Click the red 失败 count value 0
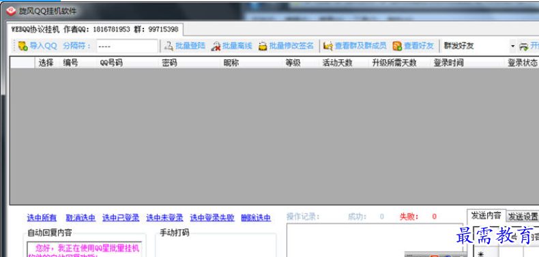This screenshot has height=257, width=539. pos(434,217)
